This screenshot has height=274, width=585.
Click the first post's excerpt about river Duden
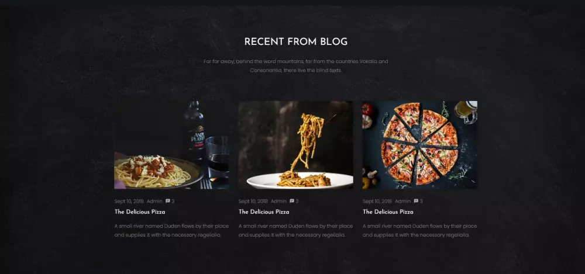[171, 230]
